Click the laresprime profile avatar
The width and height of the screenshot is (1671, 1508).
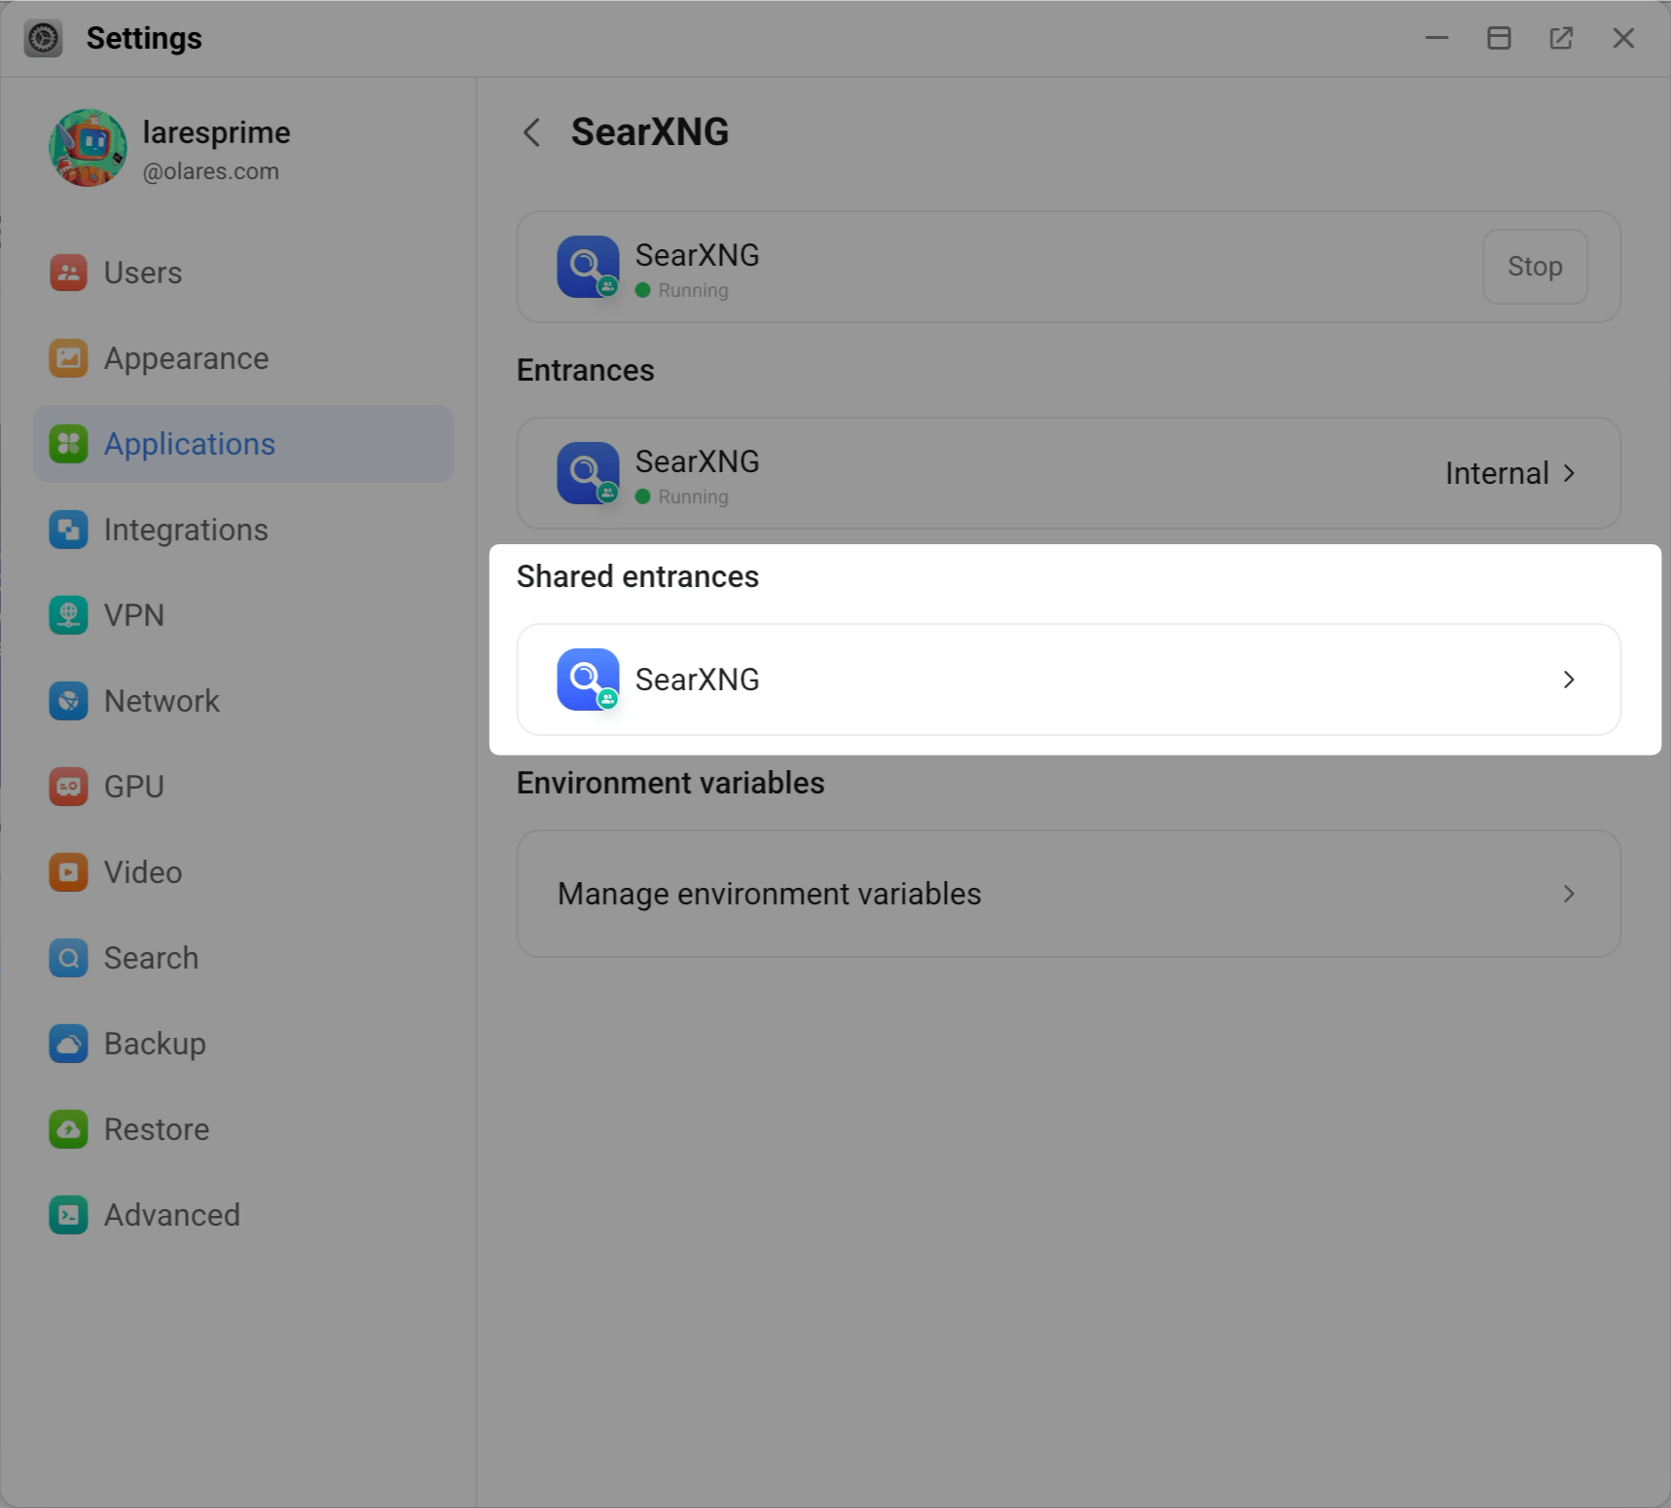tap(88, 148)
